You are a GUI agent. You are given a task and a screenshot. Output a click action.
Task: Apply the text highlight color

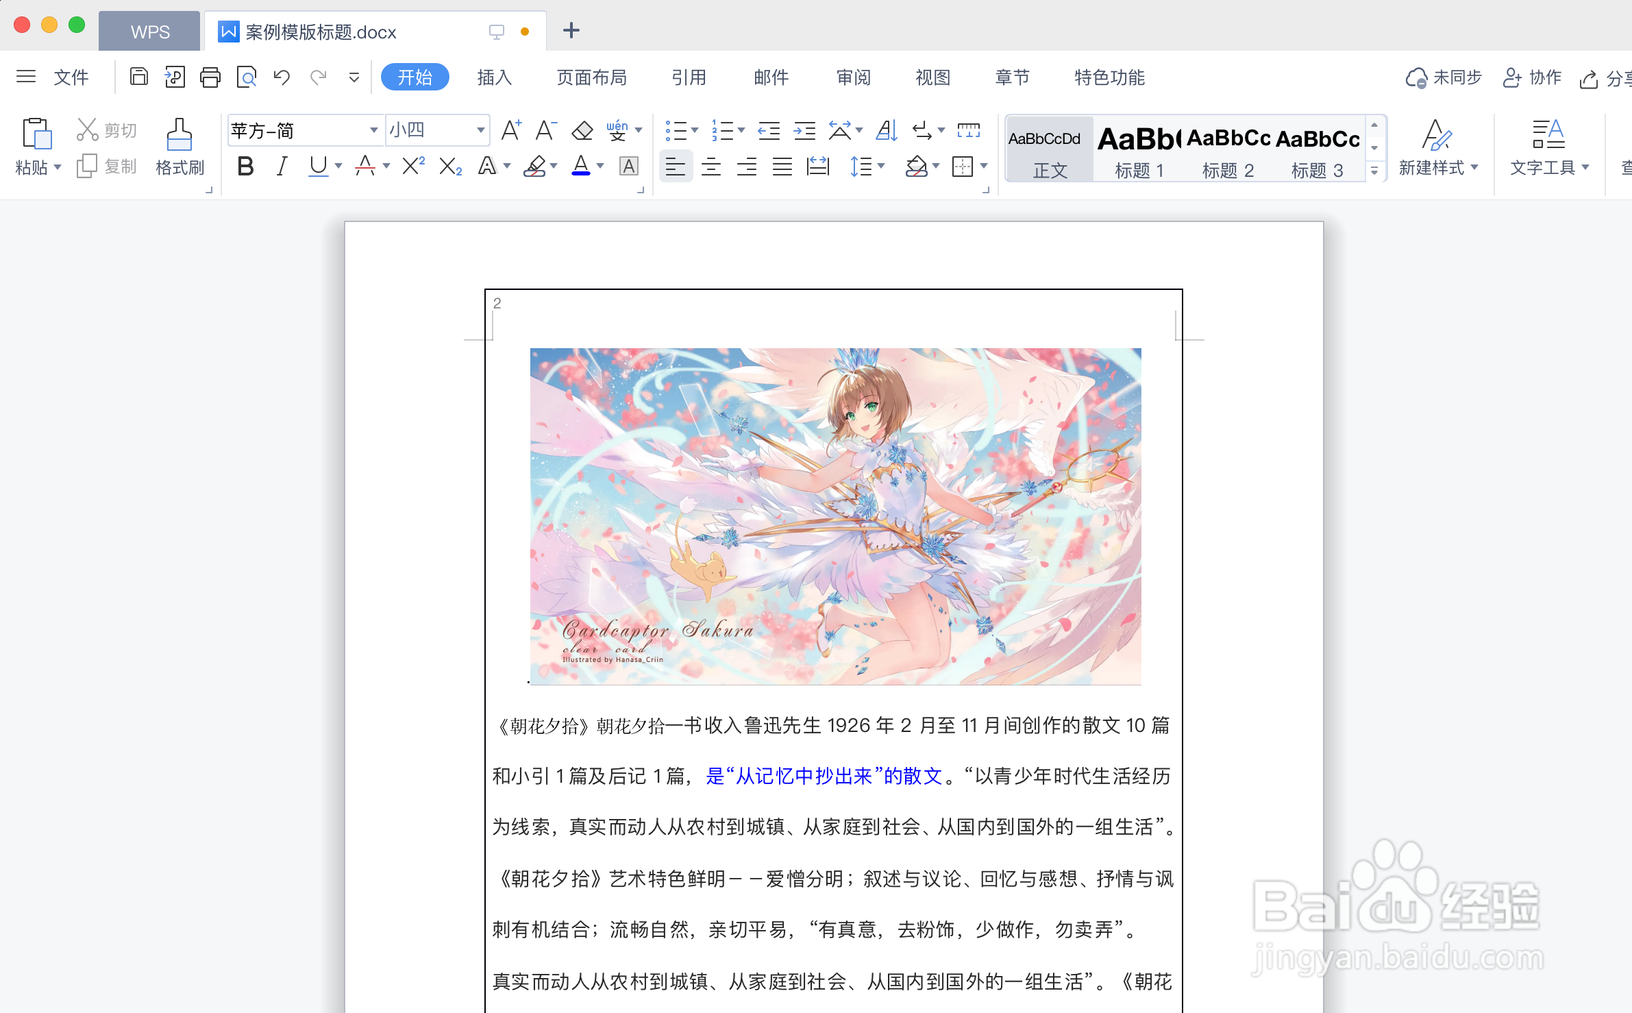tap(534, 166)
